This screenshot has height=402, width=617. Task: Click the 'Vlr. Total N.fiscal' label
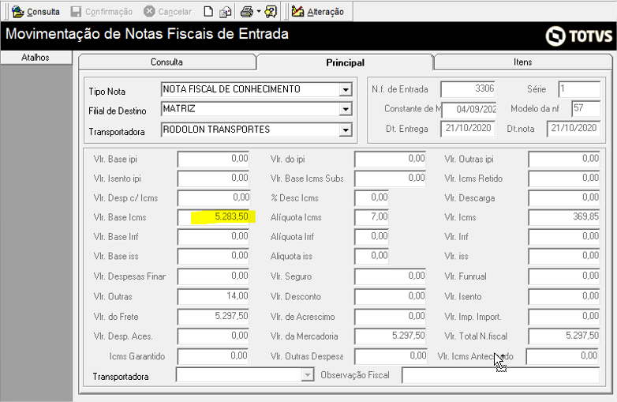(x=476, y=336)
